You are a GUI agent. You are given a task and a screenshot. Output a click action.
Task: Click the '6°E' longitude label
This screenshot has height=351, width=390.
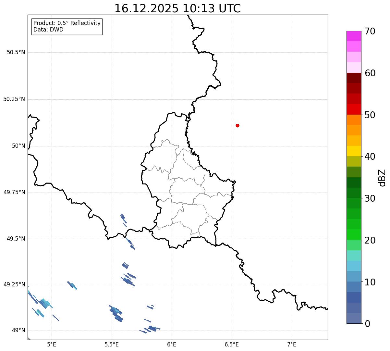[x=172, y=345]
